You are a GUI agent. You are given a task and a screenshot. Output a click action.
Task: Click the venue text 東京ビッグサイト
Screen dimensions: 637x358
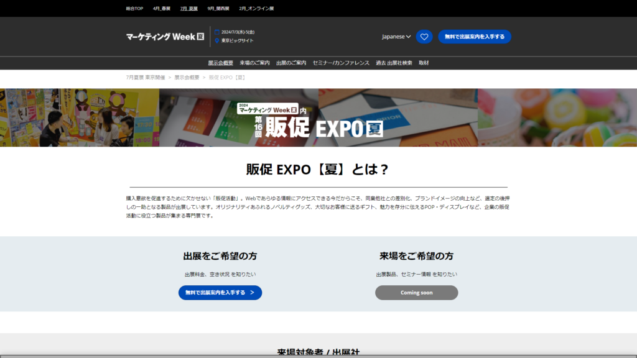[237, 40]
